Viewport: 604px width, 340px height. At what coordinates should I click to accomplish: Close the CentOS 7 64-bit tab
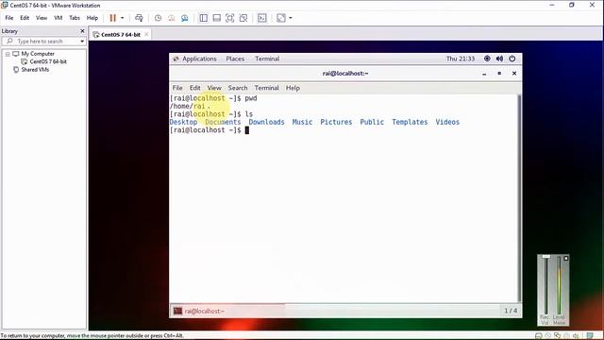click(x=146, y=34)
